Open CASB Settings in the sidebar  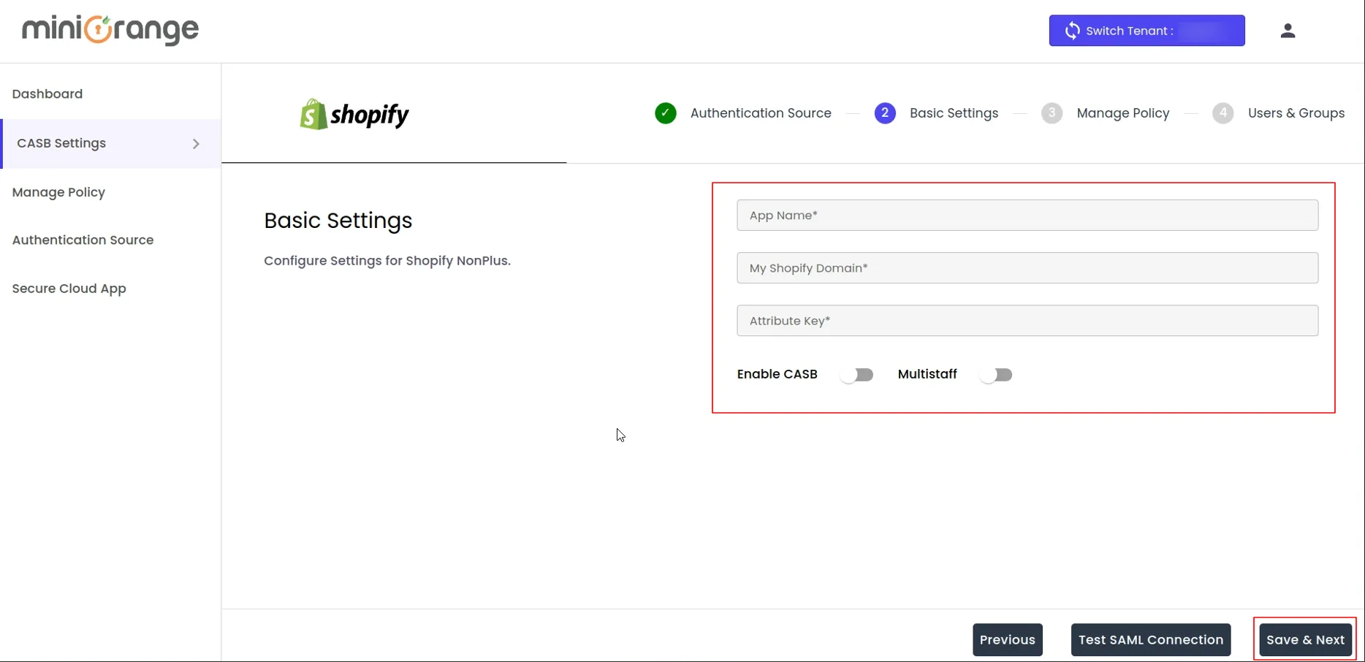click(111, 143)
